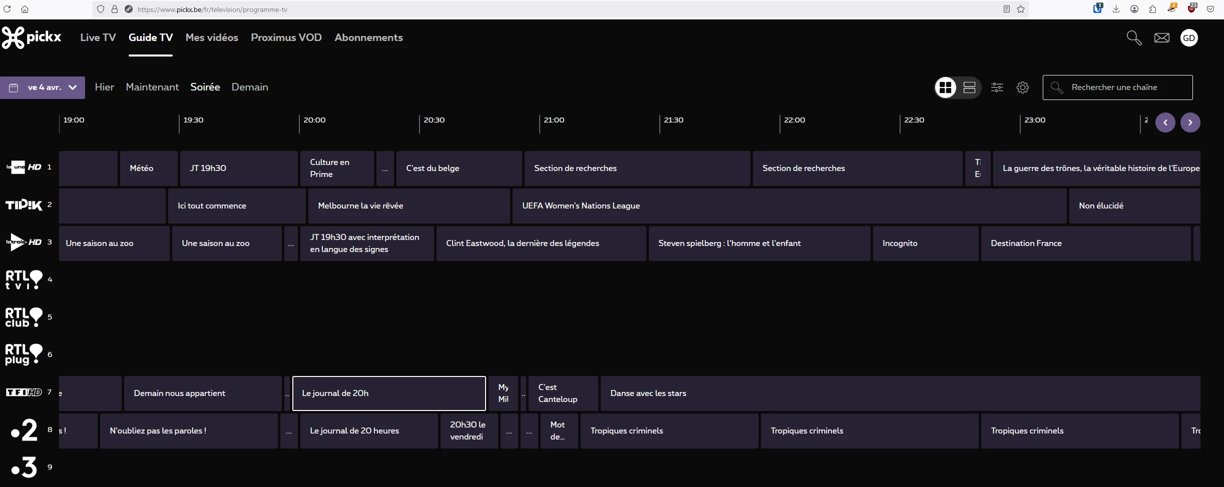
Task: Open the browser extensions puzzle icon
Action: point(1153,9)
